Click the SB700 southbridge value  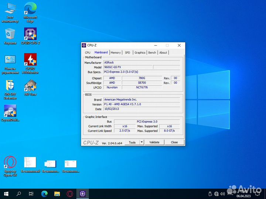142,83
